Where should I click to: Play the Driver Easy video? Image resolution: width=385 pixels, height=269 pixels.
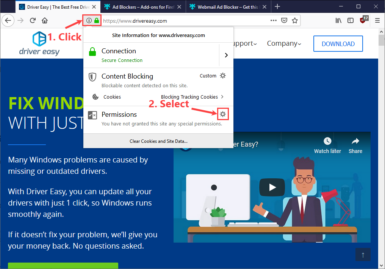tap(272, 187)
